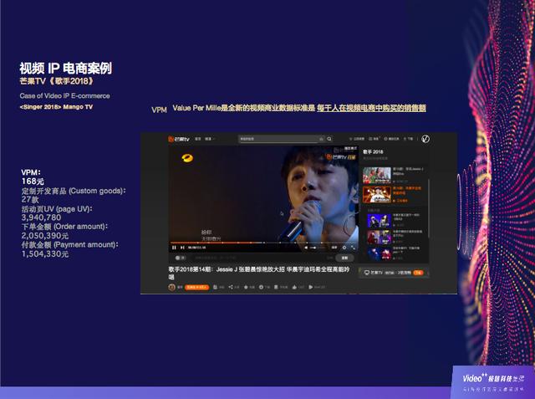This screenshot has height=399, width=535.
Task: Toggle the danmaku switch below video
Action: [x=181, y=258]
